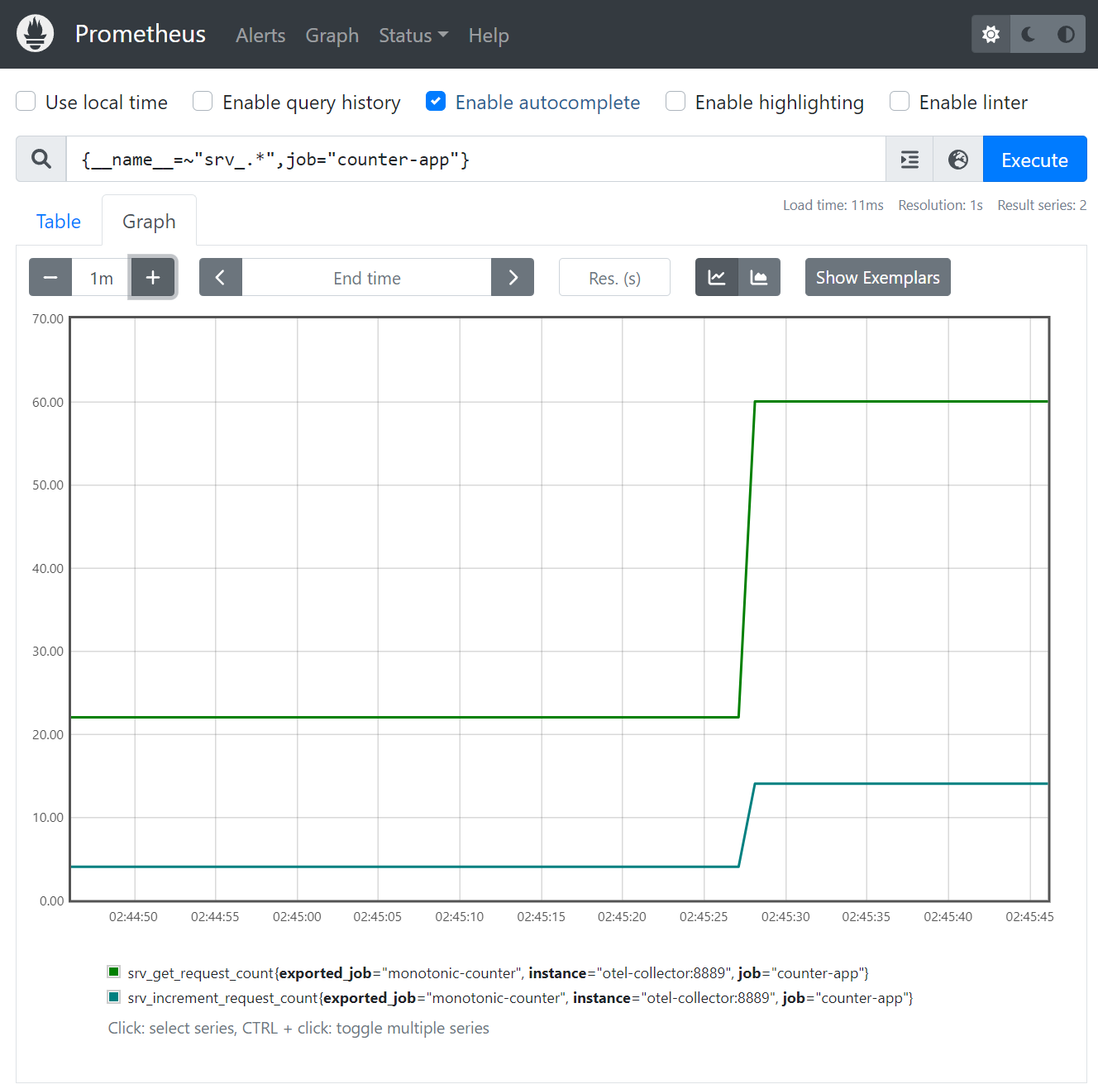Enable highlighting checkbox

[x=676, y=102]
